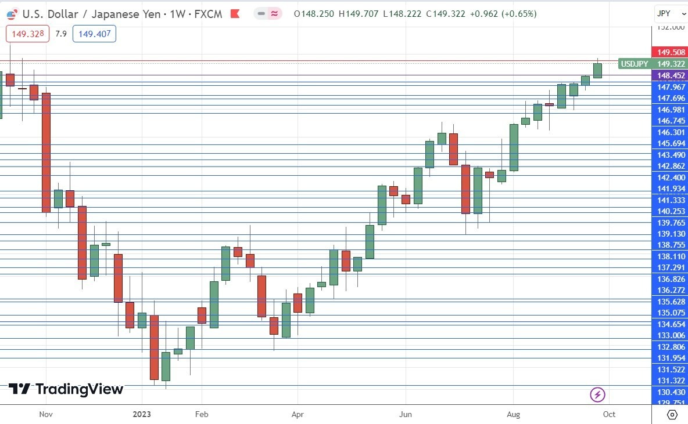Viewport: 688px width, 424px height.
Task: Open chart settings via the hexagon icon
Action: (x=673, y=414)
